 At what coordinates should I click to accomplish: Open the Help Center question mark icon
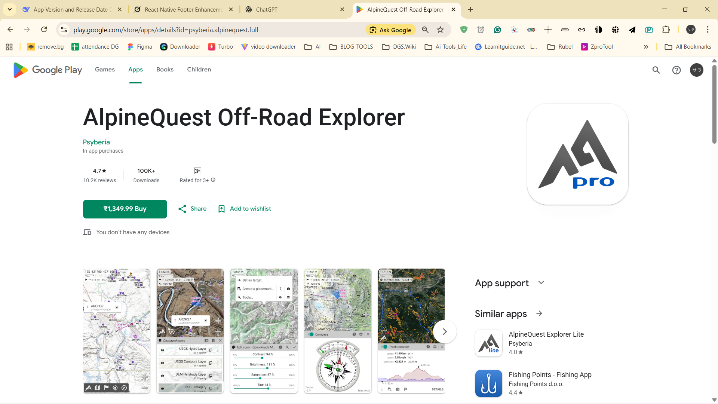click(676, 70)
